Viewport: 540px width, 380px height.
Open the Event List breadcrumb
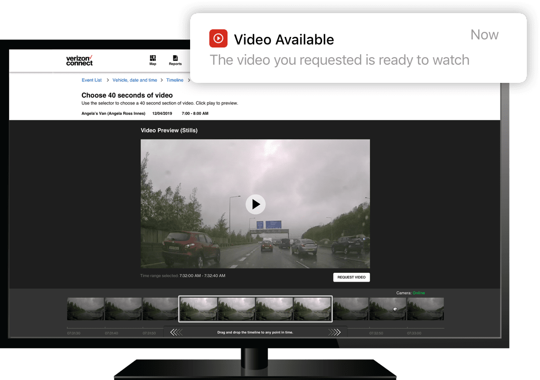point(92,80)
